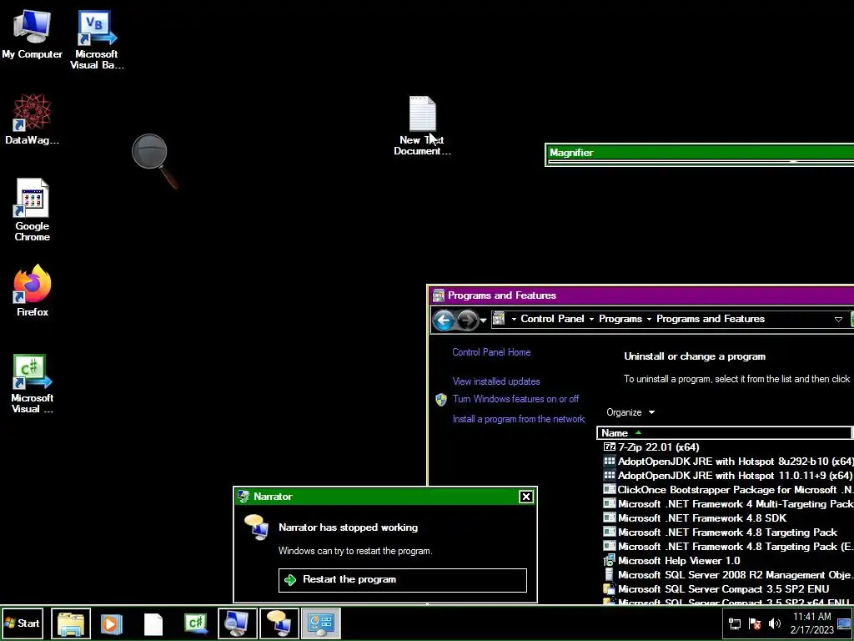Click the Start button

pos(23,623)
